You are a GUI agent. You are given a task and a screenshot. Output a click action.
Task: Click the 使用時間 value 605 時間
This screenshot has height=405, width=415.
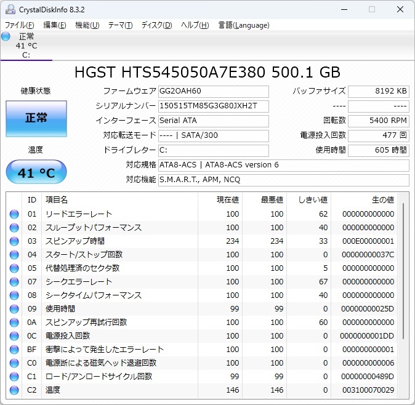379,151
